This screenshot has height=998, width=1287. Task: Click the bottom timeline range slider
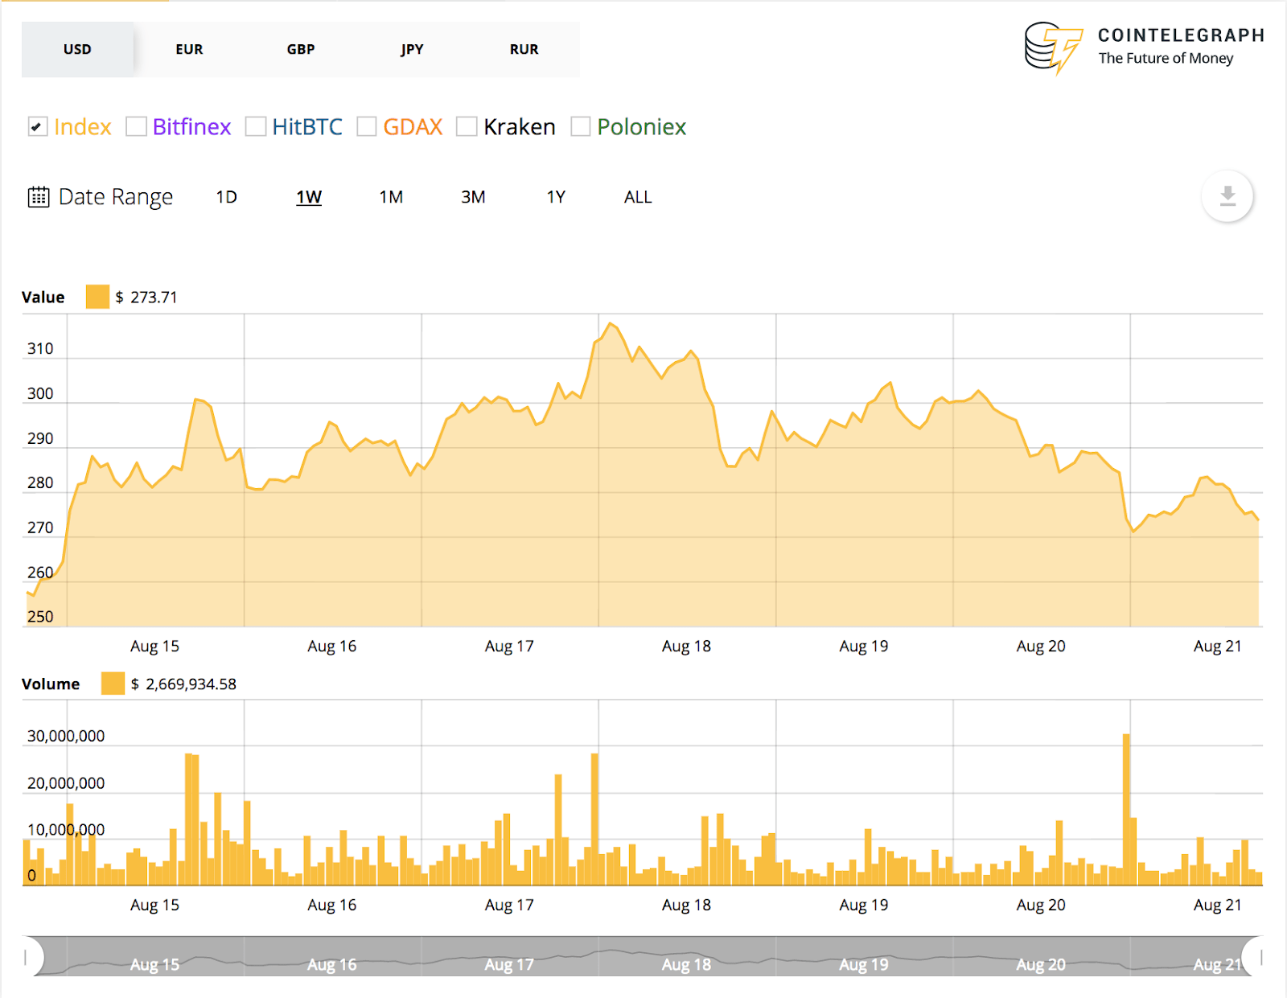coord(643,959)
